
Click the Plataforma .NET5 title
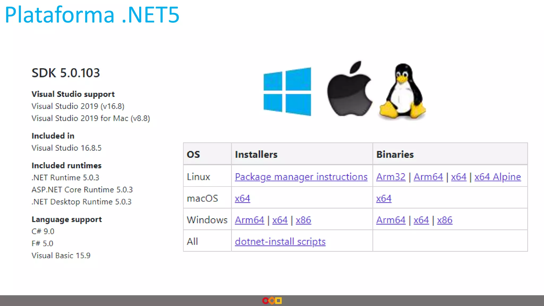(92, 15)
